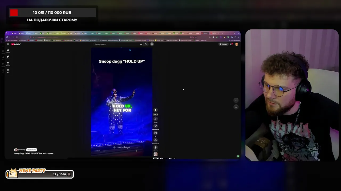Go back with browser back arrow
Image resolution: width=341 pixels, height=191 pixels.
click(10, 37)
